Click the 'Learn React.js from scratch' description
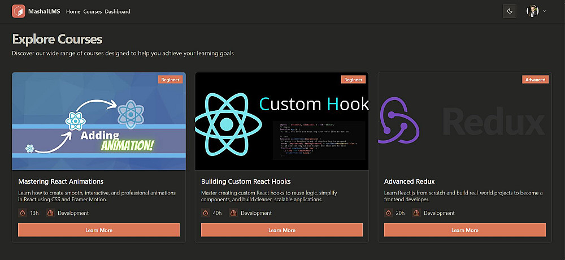Viewport: 565px width, 260px height. pos(463,196)
